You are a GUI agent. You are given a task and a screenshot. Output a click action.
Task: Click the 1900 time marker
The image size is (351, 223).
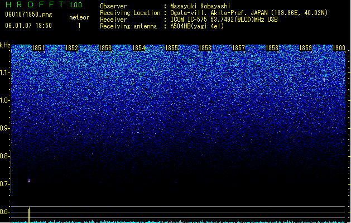click(x=339, y=48)
